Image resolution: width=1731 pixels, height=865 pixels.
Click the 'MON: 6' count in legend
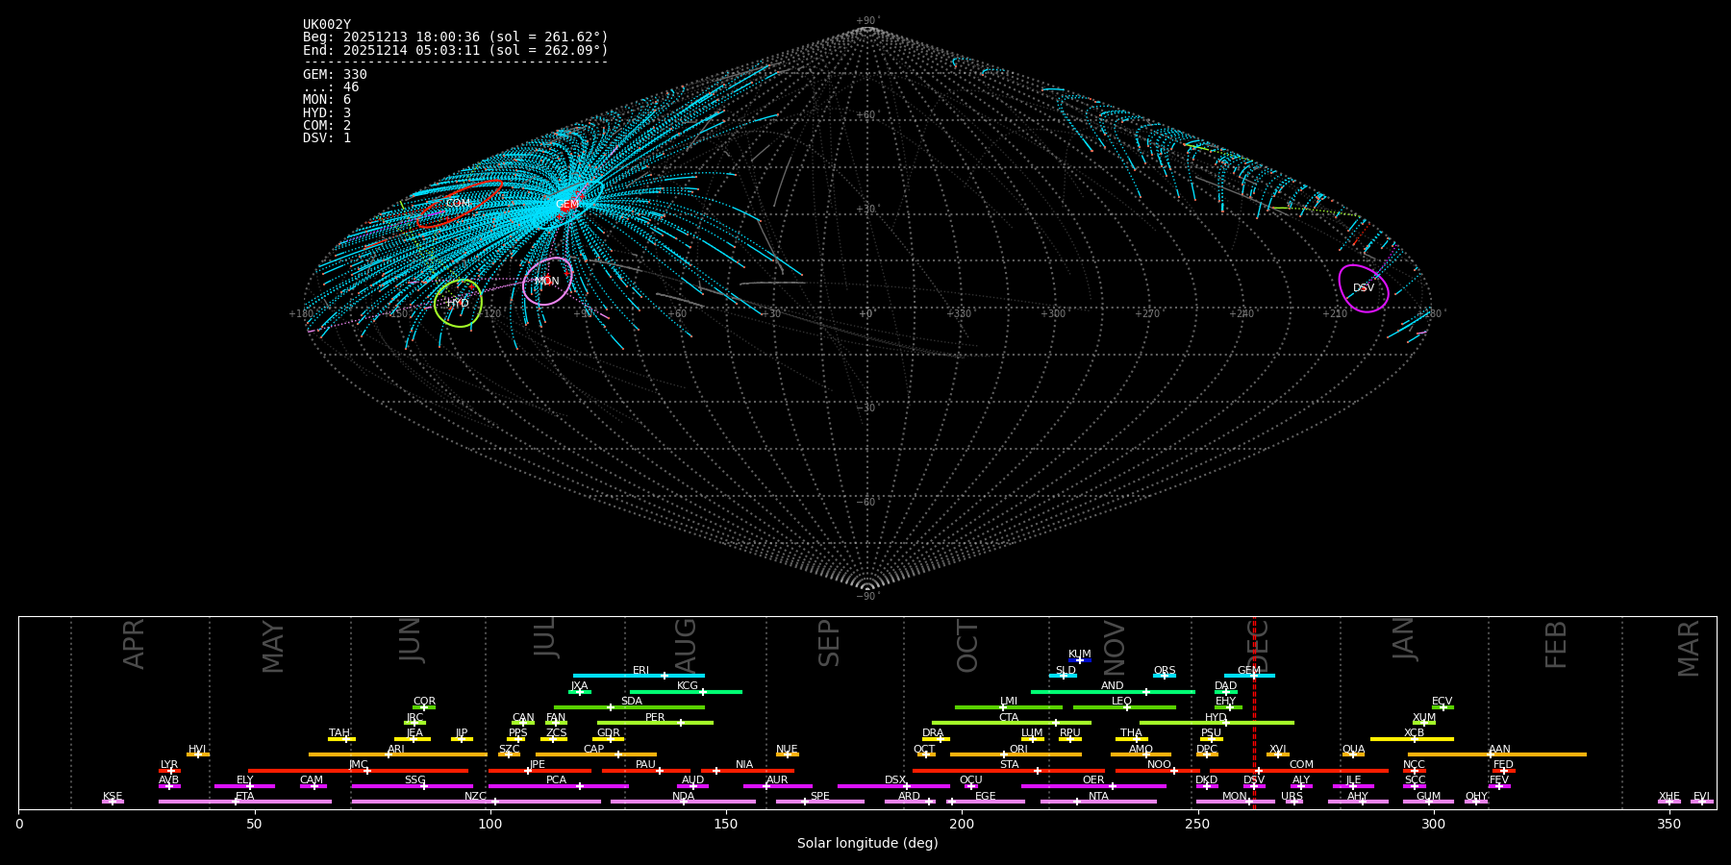point(327,99)
